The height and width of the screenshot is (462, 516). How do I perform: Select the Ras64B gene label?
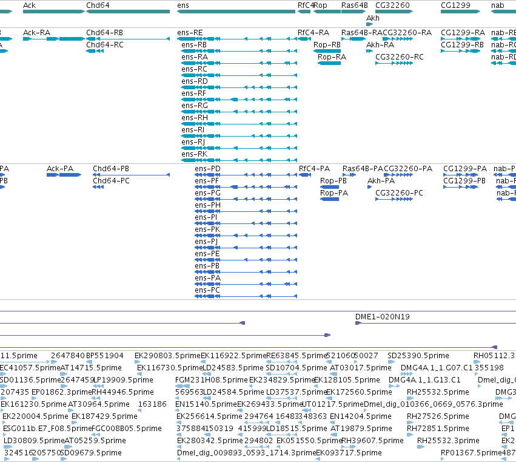tap(355, 5)
